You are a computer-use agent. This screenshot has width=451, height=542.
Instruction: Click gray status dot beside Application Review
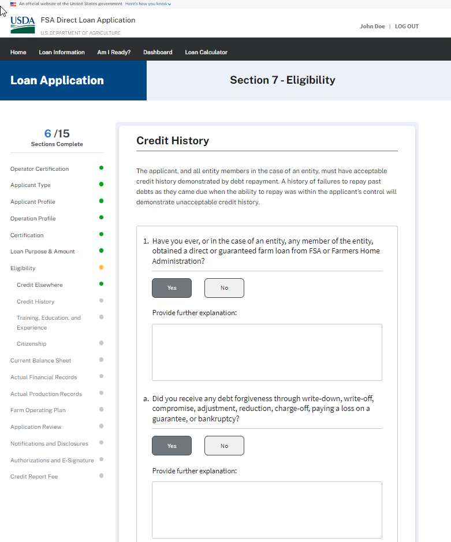click(101, 426)
